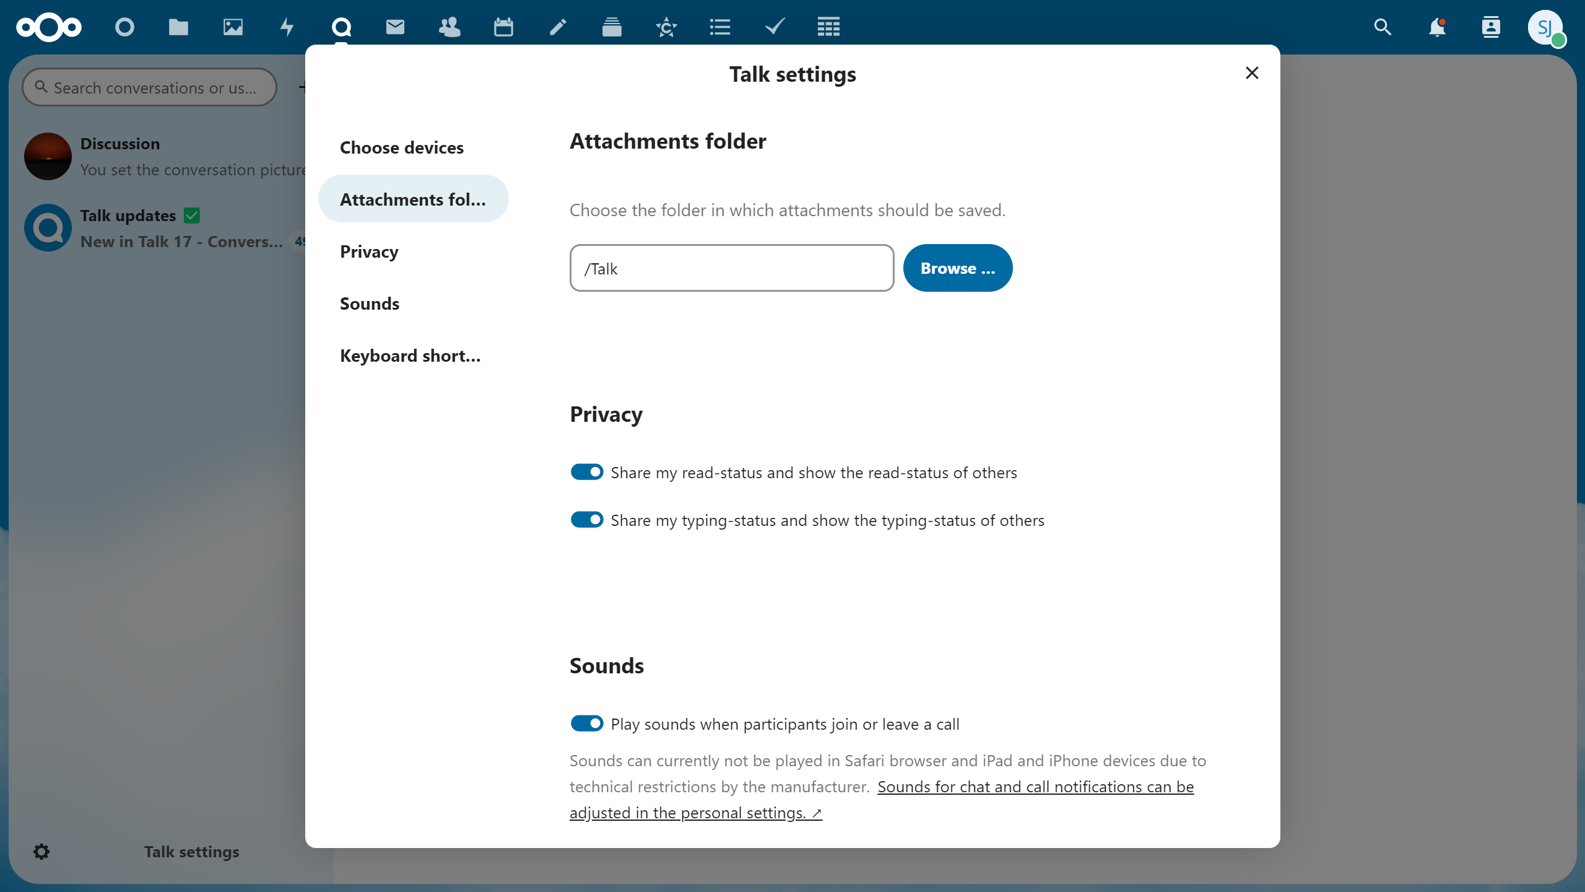
Task: Open the Notes app
Action: click(557, 27)
